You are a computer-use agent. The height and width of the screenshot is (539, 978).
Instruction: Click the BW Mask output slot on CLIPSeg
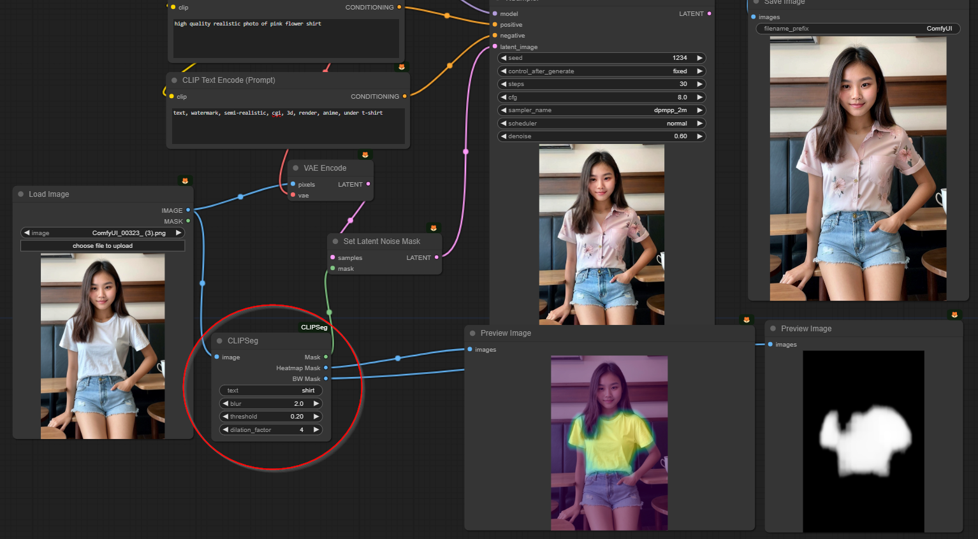click(x=326, y=378)
